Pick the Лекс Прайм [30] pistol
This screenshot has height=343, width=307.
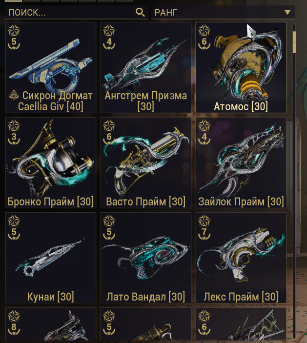[241, 258]
